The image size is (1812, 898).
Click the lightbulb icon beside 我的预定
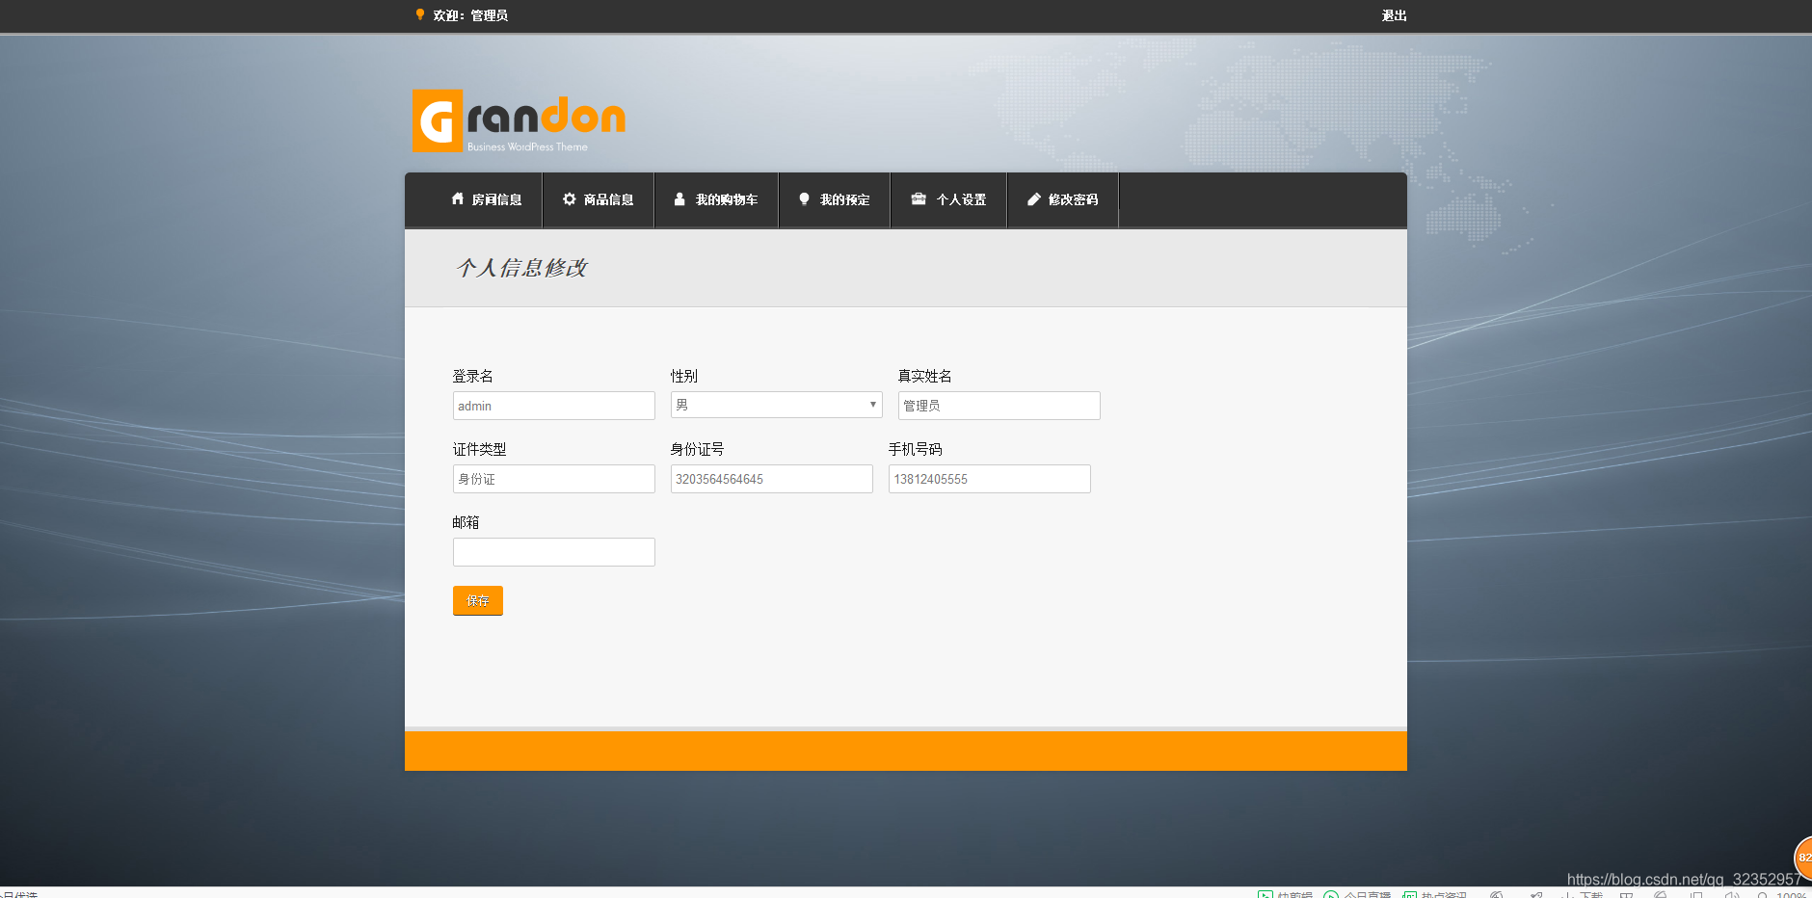pos(804,198)
